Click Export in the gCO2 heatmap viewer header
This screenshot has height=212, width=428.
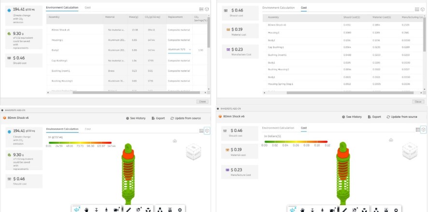(158, 118)
